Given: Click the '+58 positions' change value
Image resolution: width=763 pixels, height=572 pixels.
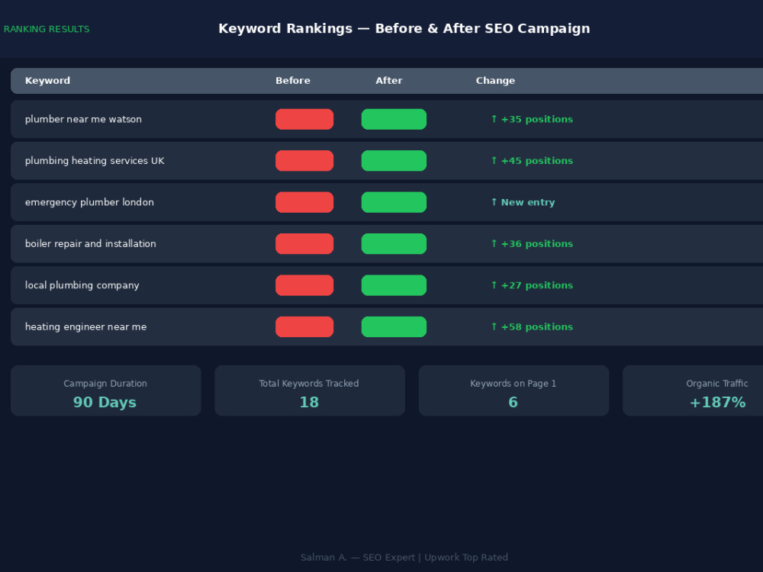Looking at the screenshot, I should click(x=532, y=327).
